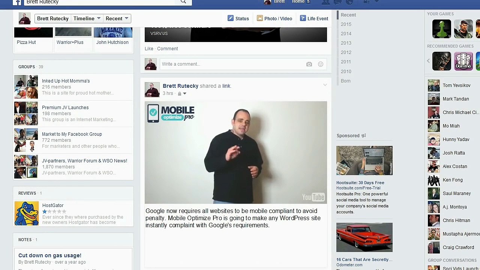The width and height of the screenshot is (480, 270).
Task: Attach a photo with comment camera icon
Action: pyautogui.click(x=309, y=64)
